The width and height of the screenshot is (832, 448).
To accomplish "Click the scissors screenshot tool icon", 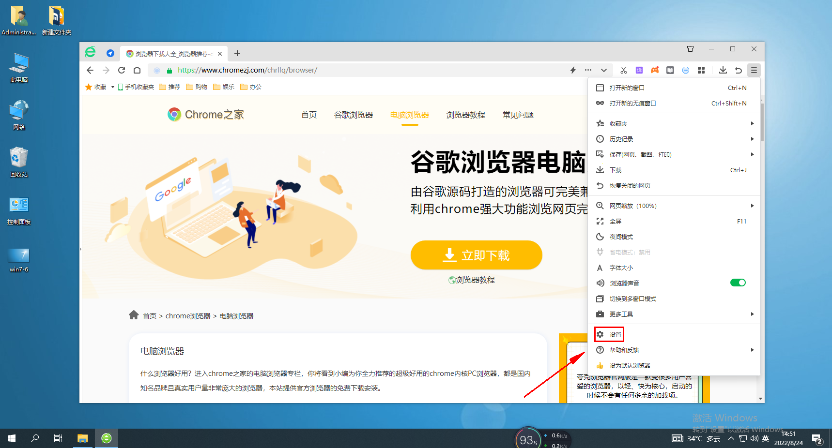I will pos(623,70).
